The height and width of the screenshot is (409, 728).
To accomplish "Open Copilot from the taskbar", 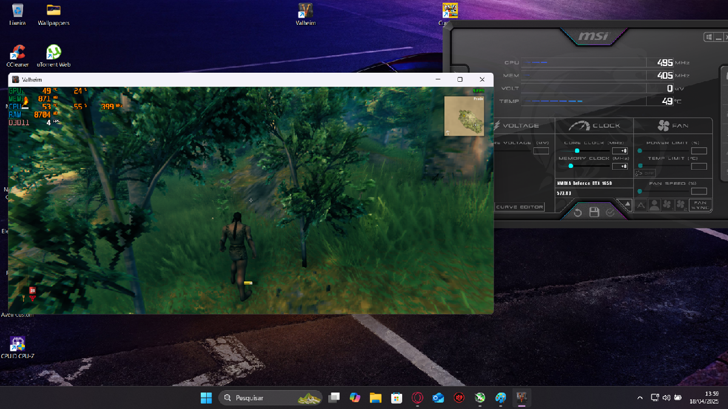I will point(355,398).
